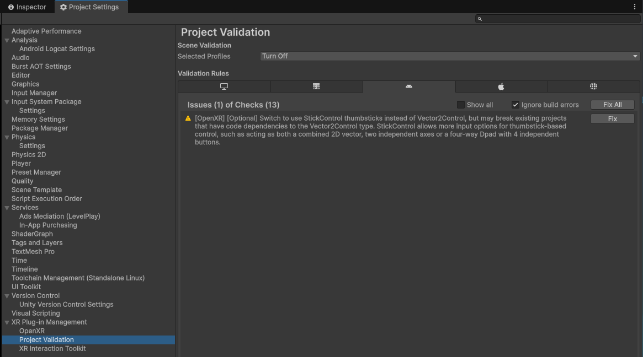643x357 pixels.
Task: Open the Selected Profiles dropdown
Action: (x=450, y=56)
